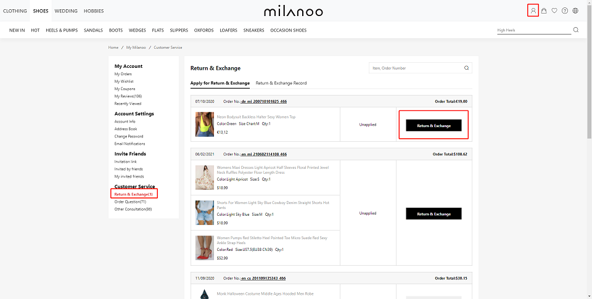Viewport: 592px width, 299px height.
Task: Select the SANDALS category
Action: coord(93,30)
